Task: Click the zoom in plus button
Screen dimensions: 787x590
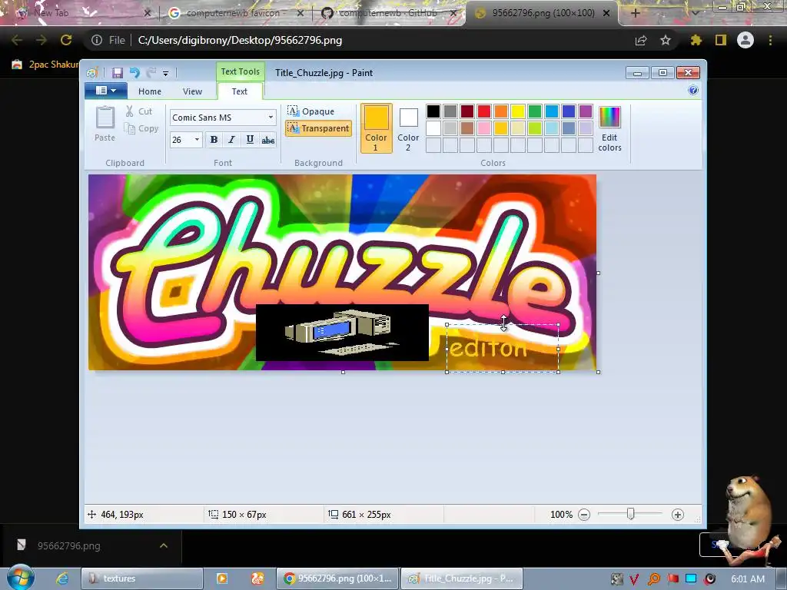Action: pyautogui.click(x=678, y=515)
